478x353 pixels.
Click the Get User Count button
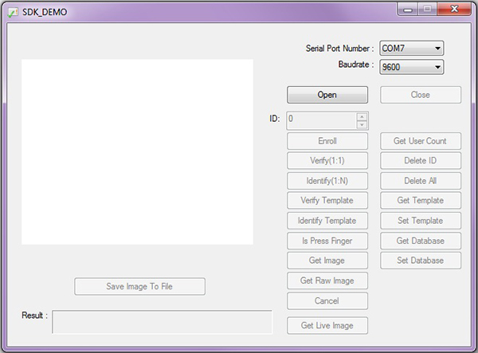pyautogui.click(x=420, y=141)
